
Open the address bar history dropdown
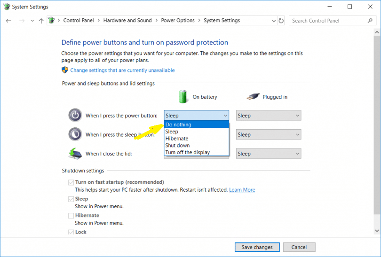point(274,21)
